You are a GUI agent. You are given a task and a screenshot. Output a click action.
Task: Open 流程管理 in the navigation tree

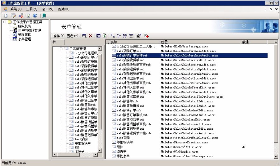[25, 35]
